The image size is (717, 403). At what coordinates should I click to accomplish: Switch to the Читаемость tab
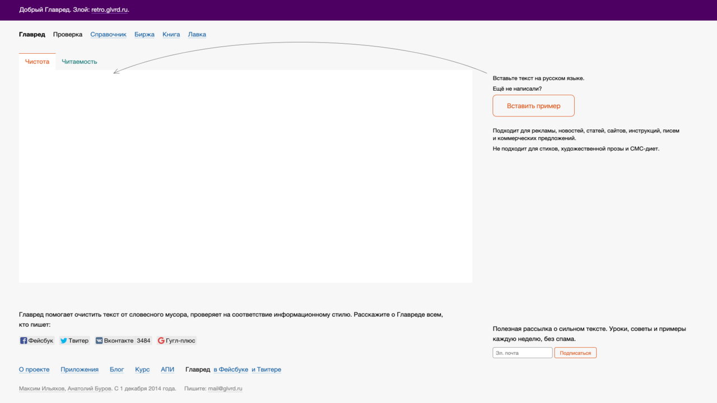80,62
